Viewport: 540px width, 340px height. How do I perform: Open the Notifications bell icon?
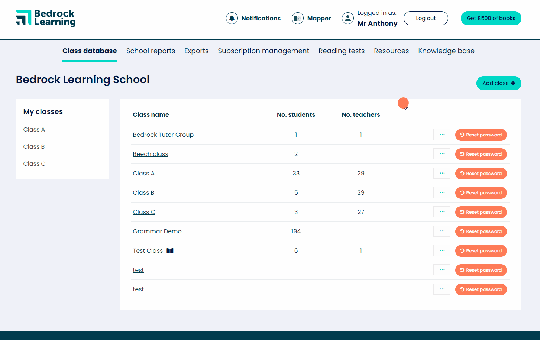(x=232, y=18)
